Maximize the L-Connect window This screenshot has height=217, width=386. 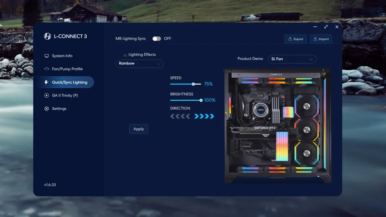326,27
